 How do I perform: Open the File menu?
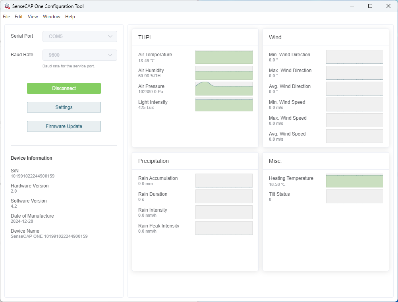[6, 17]
